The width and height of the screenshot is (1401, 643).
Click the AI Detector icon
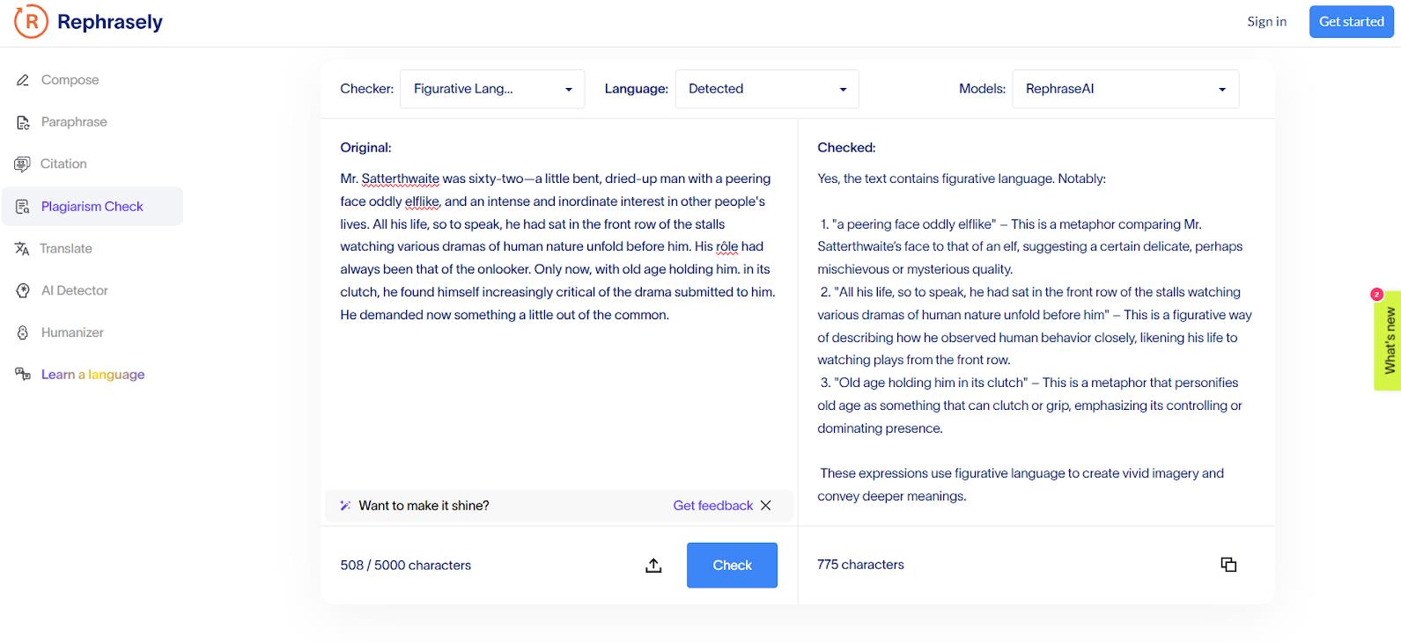click(x=23, y=291)
